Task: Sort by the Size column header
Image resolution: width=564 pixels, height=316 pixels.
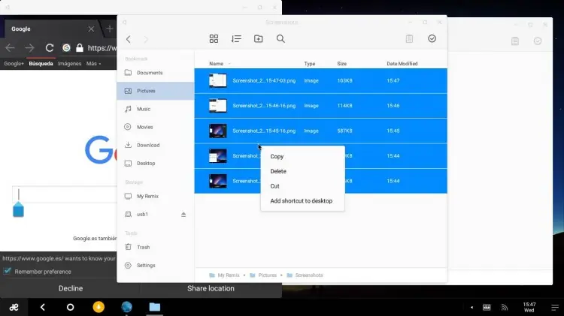Action: (x=341, y=64)
